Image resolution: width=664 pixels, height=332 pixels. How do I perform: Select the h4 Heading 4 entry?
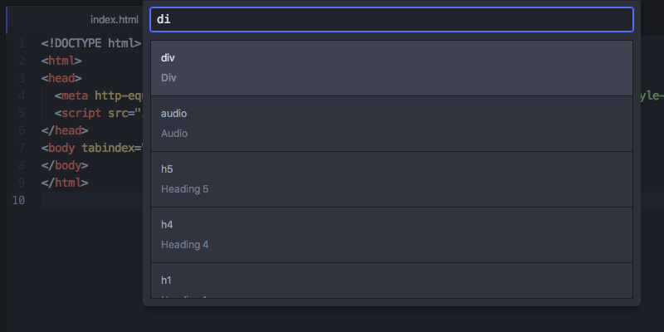click(x=391, y=234)
